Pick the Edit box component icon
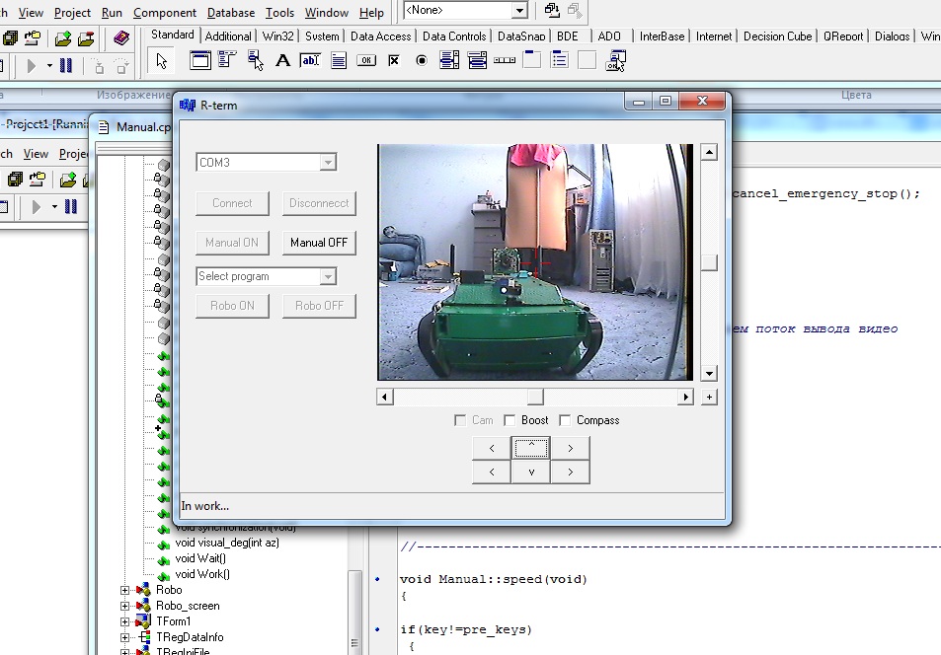The height and width of the screenshot is (655, 941). point(310,61)
